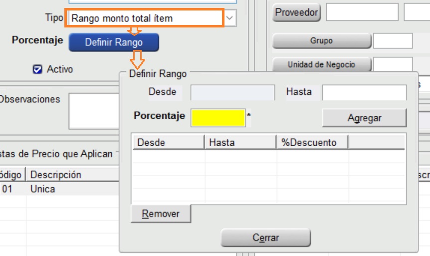Select the Desde column header in range table
This screenshot has height=256, width=430.
pyautogui.click(x=168, y=142)
